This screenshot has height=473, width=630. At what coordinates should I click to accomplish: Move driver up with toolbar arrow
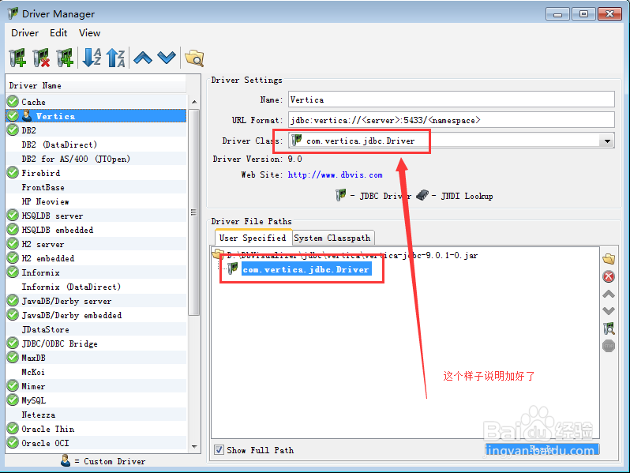[x=143, y=58]
